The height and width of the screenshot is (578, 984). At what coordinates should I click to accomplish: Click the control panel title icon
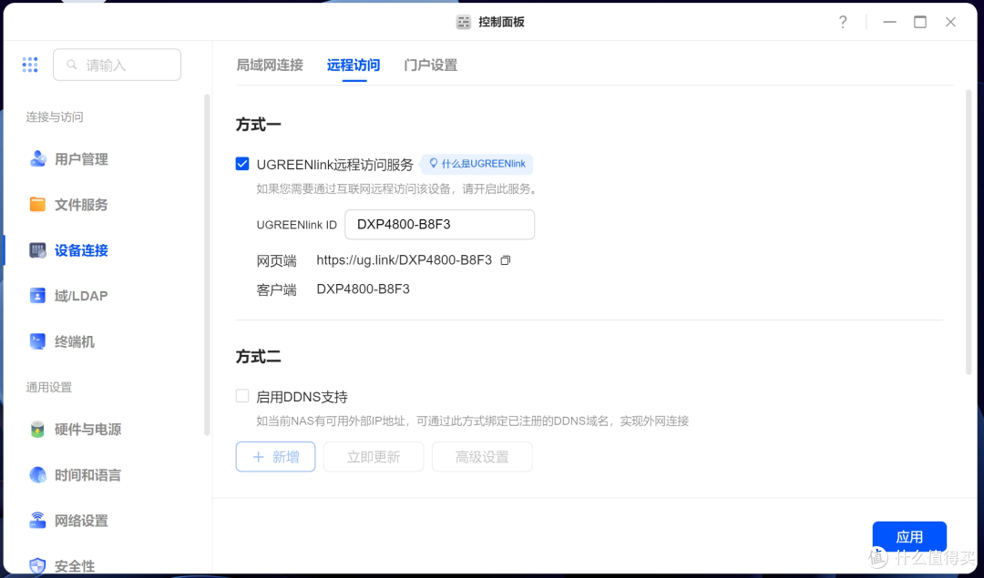point(463,22)
